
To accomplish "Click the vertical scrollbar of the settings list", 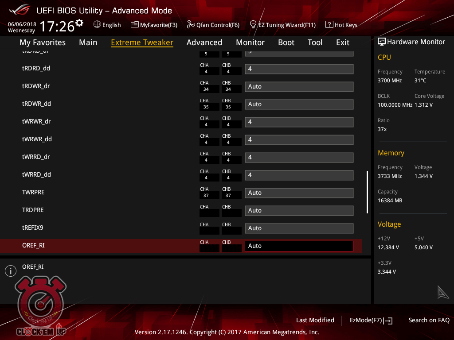I will (x=367, y=192).
